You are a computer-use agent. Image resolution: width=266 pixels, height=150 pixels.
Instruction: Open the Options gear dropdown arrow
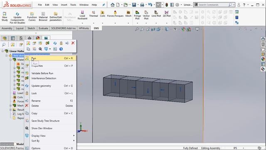[x=181, y=5]
